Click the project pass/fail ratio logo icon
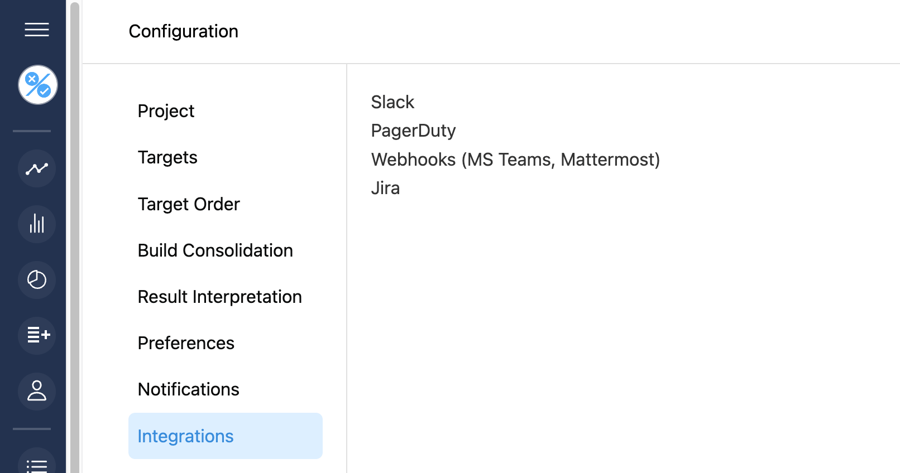 click(x=36, y=85)
